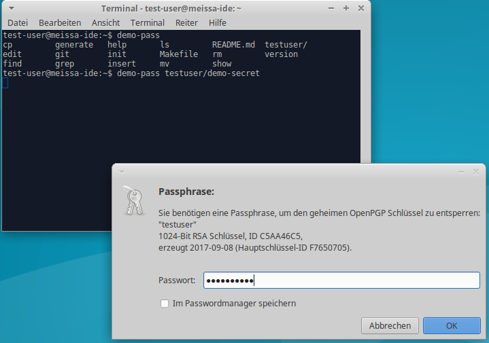The height and width of the screenshot is (343, 489).
Task: Close the Passphrase dialog with X
Action: (476, 173)
